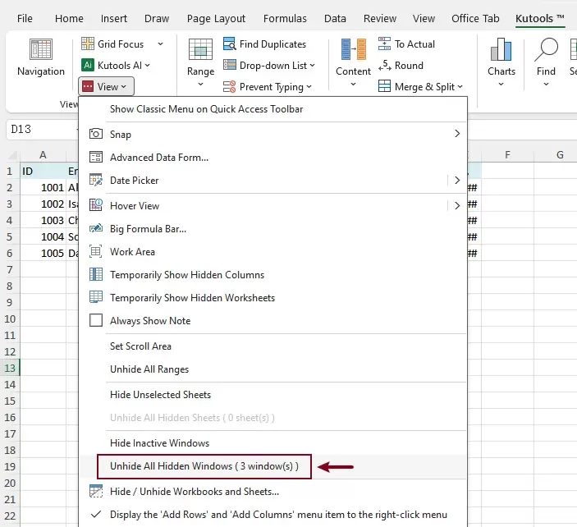Image resolution: width=577 pixels, height=527 pixels.
Task: Switch to the Draw tab
Action: click(157, 18)
